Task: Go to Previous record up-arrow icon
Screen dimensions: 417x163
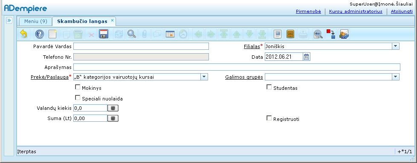Action: tap(236, 34)
